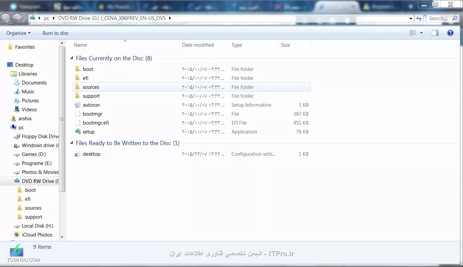Select the boot folder icon in file list
Image resolution: width=463 pixels, height=267 pixels.
(x=77, y=69)
